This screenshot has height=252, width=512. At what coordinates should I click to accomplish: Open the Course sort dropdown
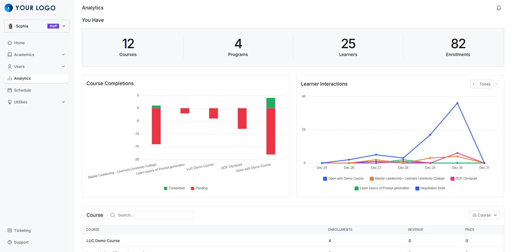tap(484, 215)
